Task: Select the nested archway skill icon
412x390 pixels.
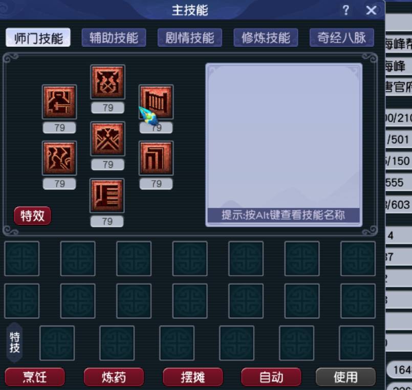Action: (x=156, y=158)
